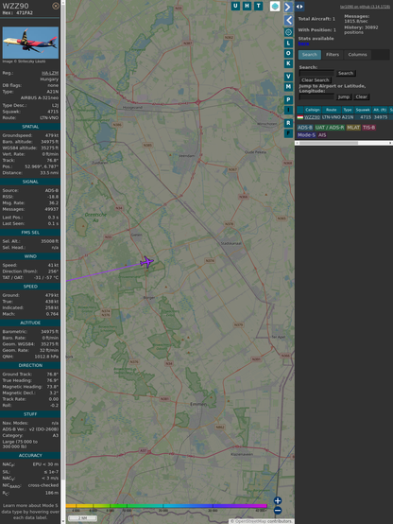Open the map layer switcher icon
The width and height of the screenshot is (393, 524).
275,6
